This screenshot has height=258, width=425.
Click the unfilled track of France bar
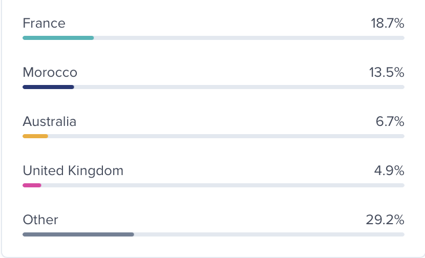pyautogui.click(x=249, y=38)
